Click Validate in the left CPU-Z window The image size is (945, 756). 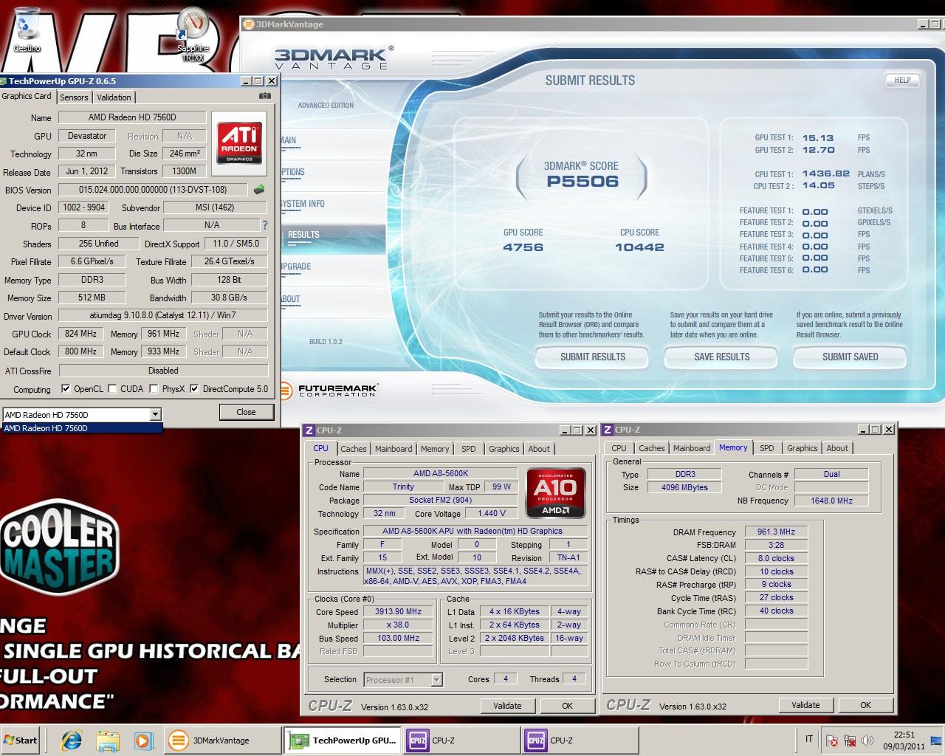[507, 706]
